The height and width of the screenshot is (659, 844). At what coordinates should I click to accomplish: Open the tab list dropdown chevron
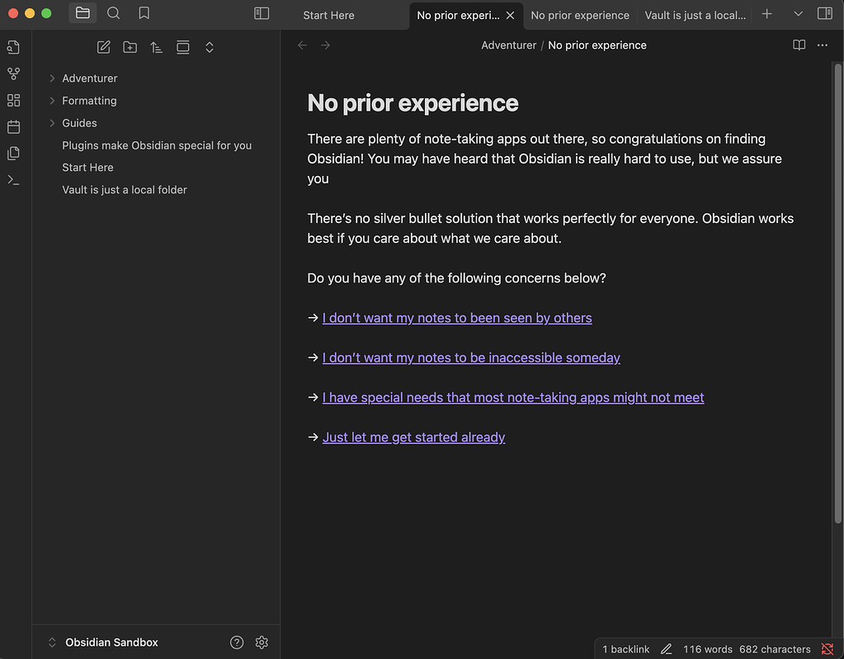coord(796,13)
